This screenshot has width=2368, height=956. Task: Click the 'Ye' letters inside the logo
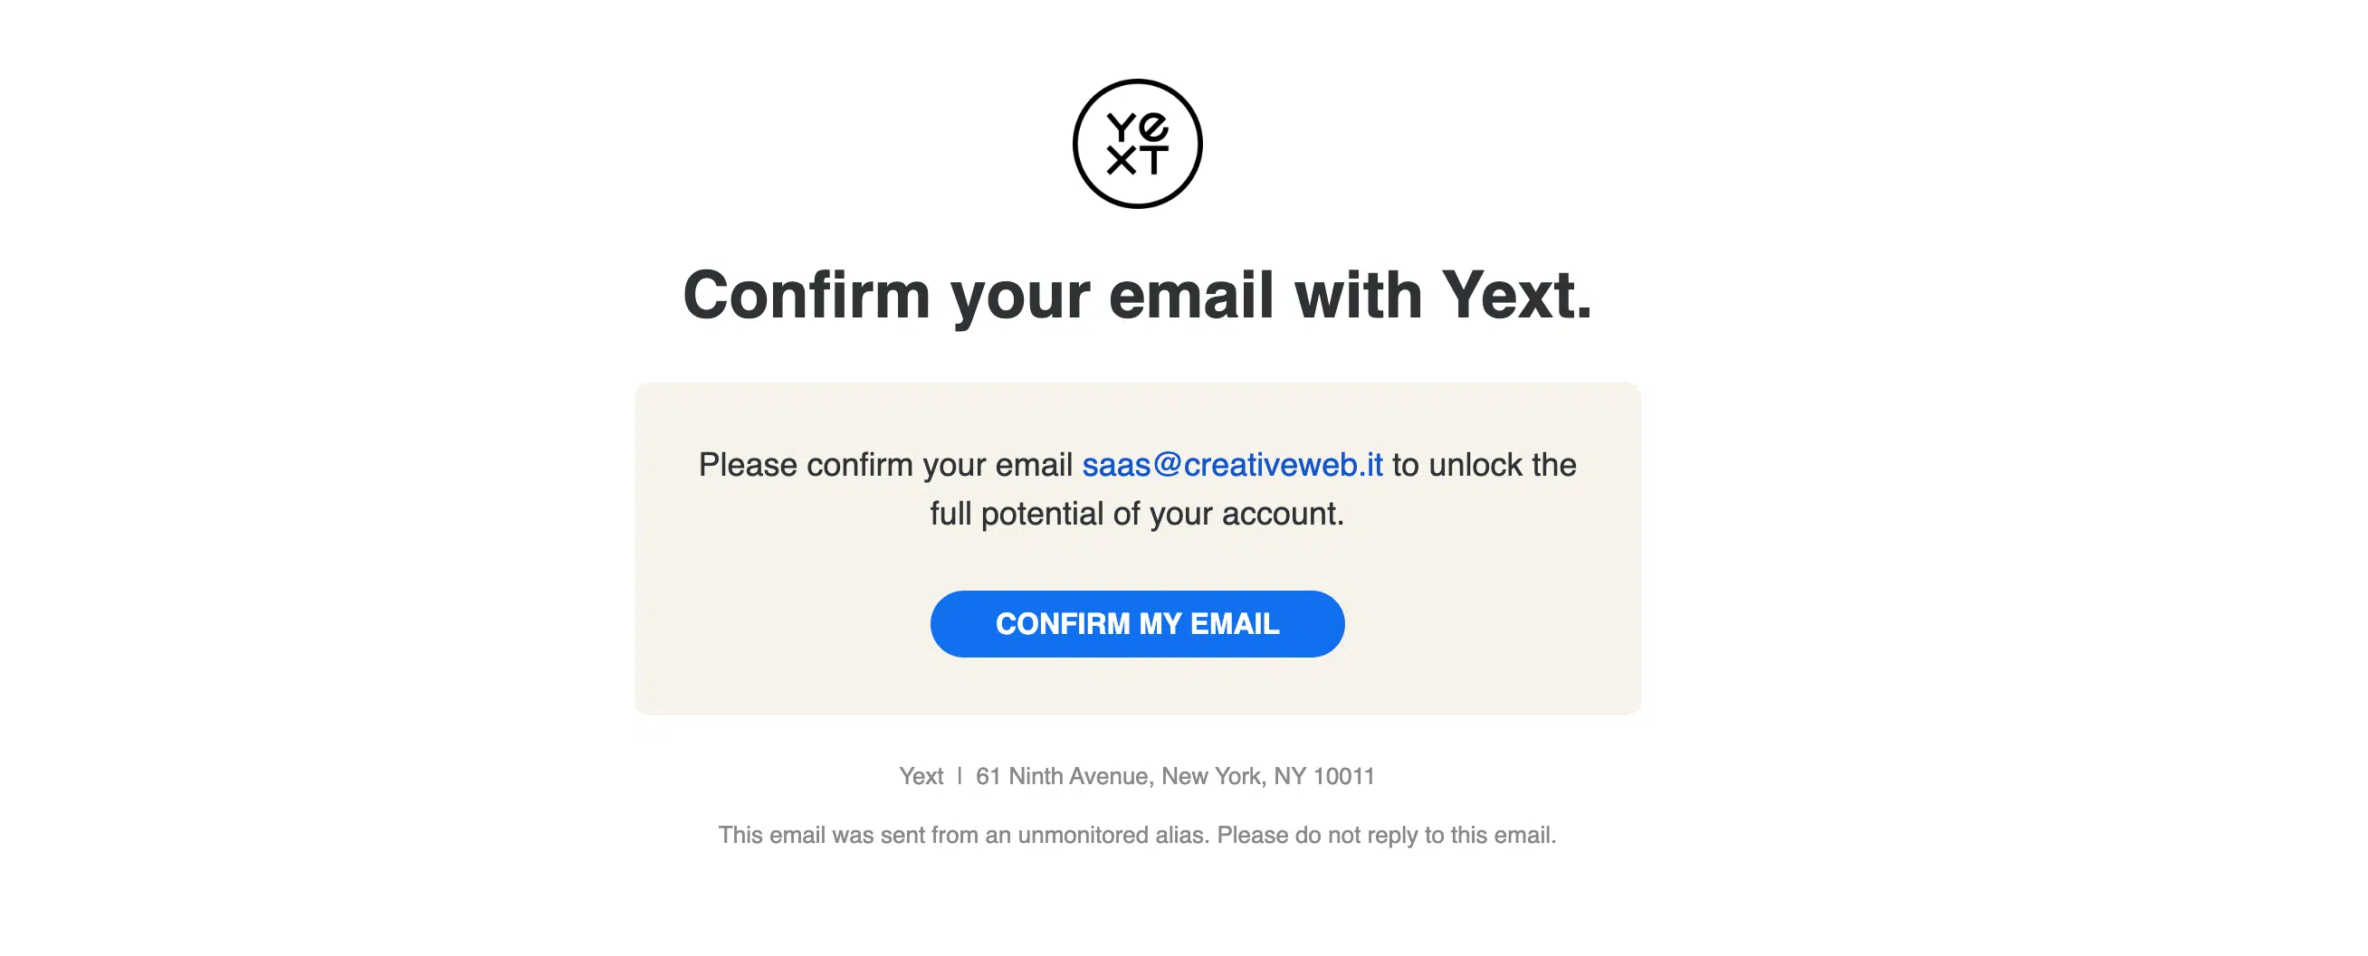(1137, 127)
